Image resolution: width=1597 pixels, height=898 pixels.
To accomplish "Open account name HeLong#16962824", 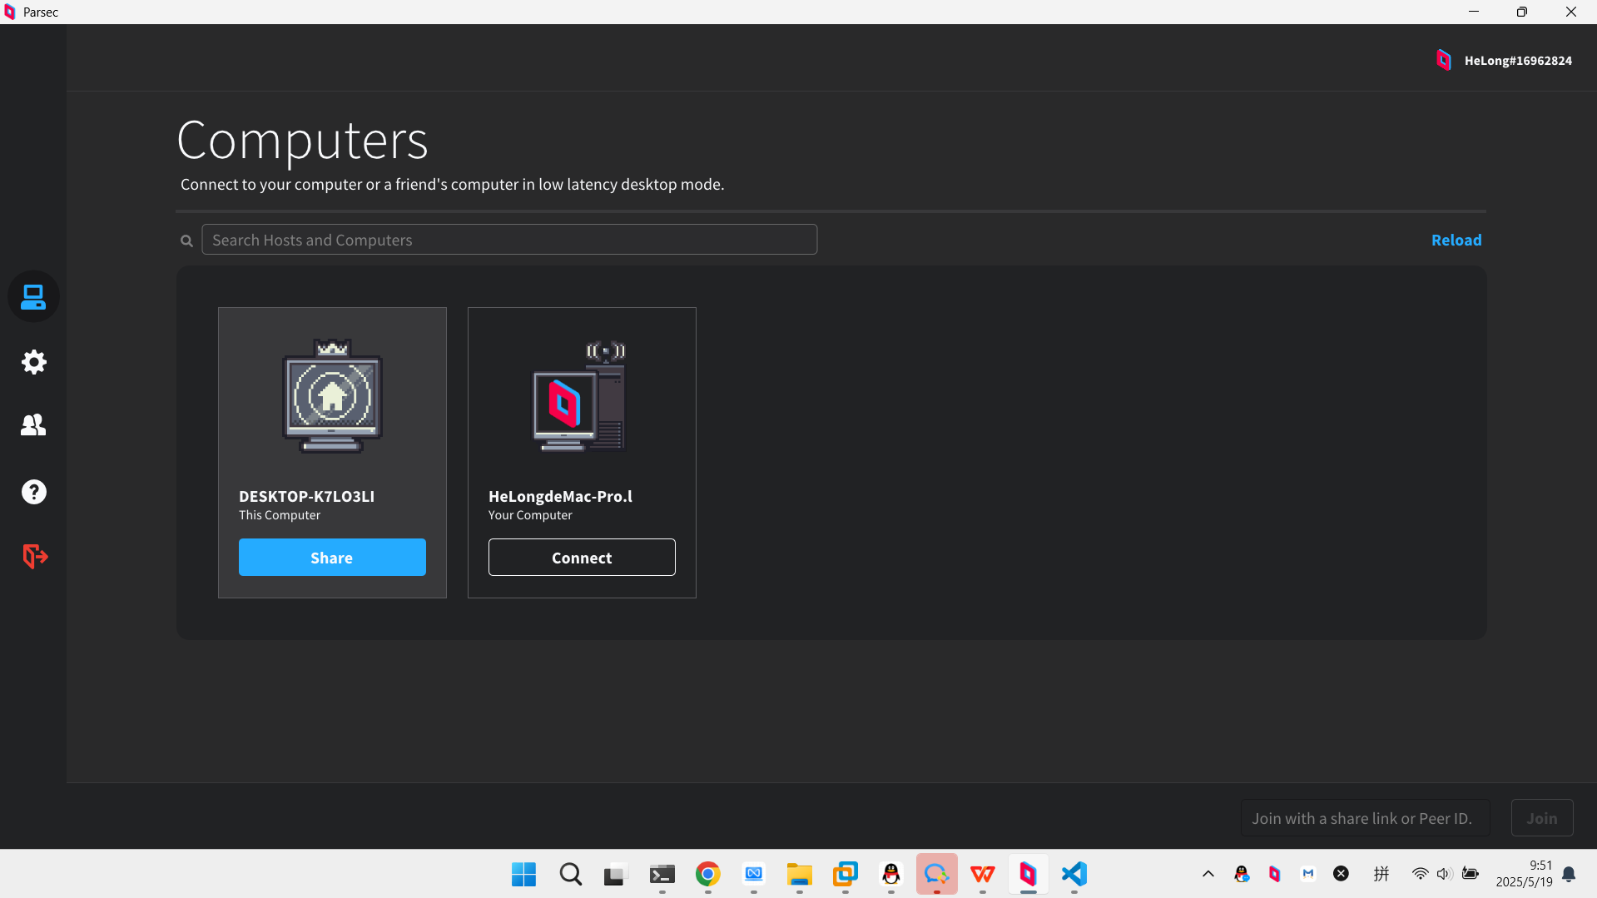I will tap(1518, 61).
